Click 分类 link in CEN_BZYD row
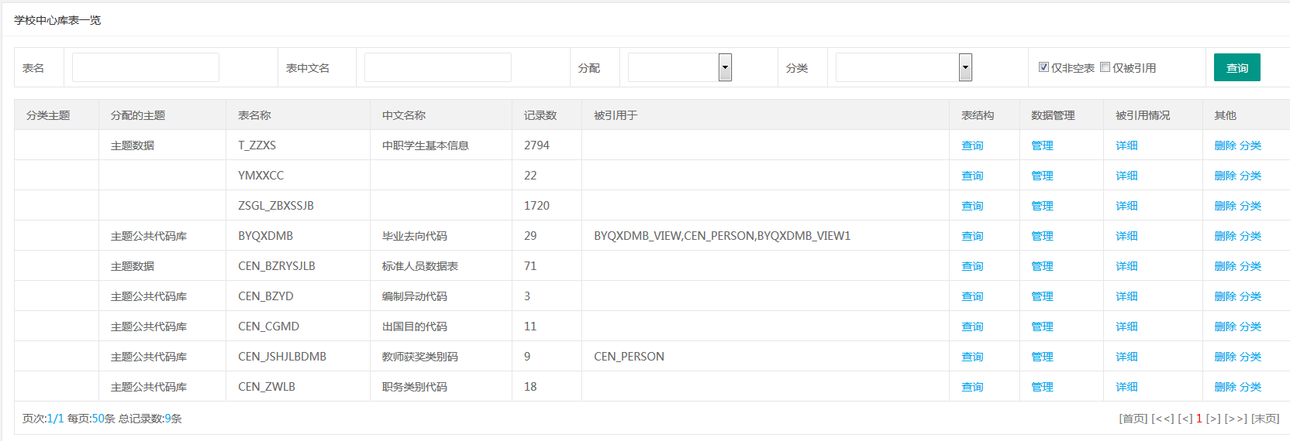 1250,296
